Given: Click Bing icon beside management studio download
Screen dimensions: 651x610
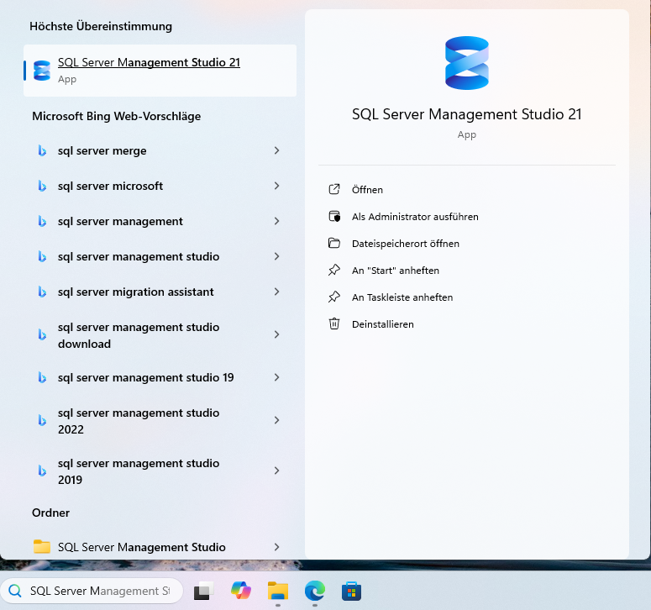Looking at the screenshot, I should pos(42,334).
